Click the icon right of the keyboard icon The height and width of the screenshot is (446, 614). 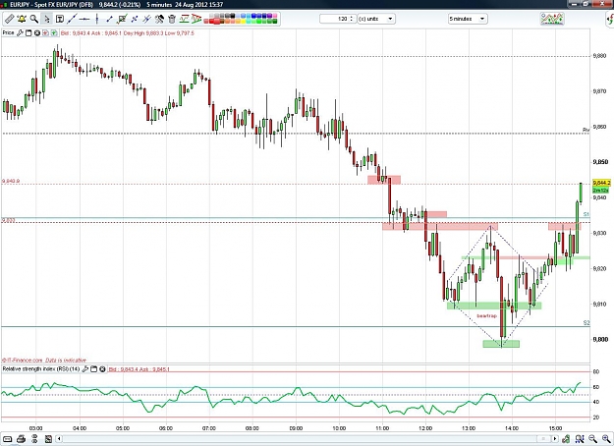click(22, 438)
